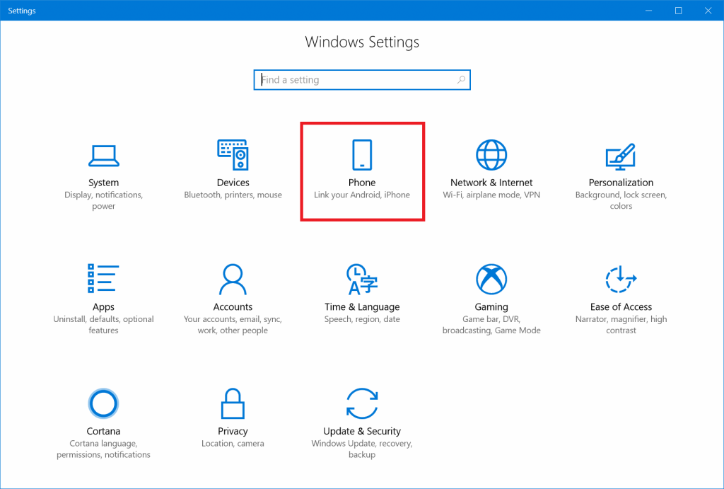Open the System settings laptop icon

point(103,155)
